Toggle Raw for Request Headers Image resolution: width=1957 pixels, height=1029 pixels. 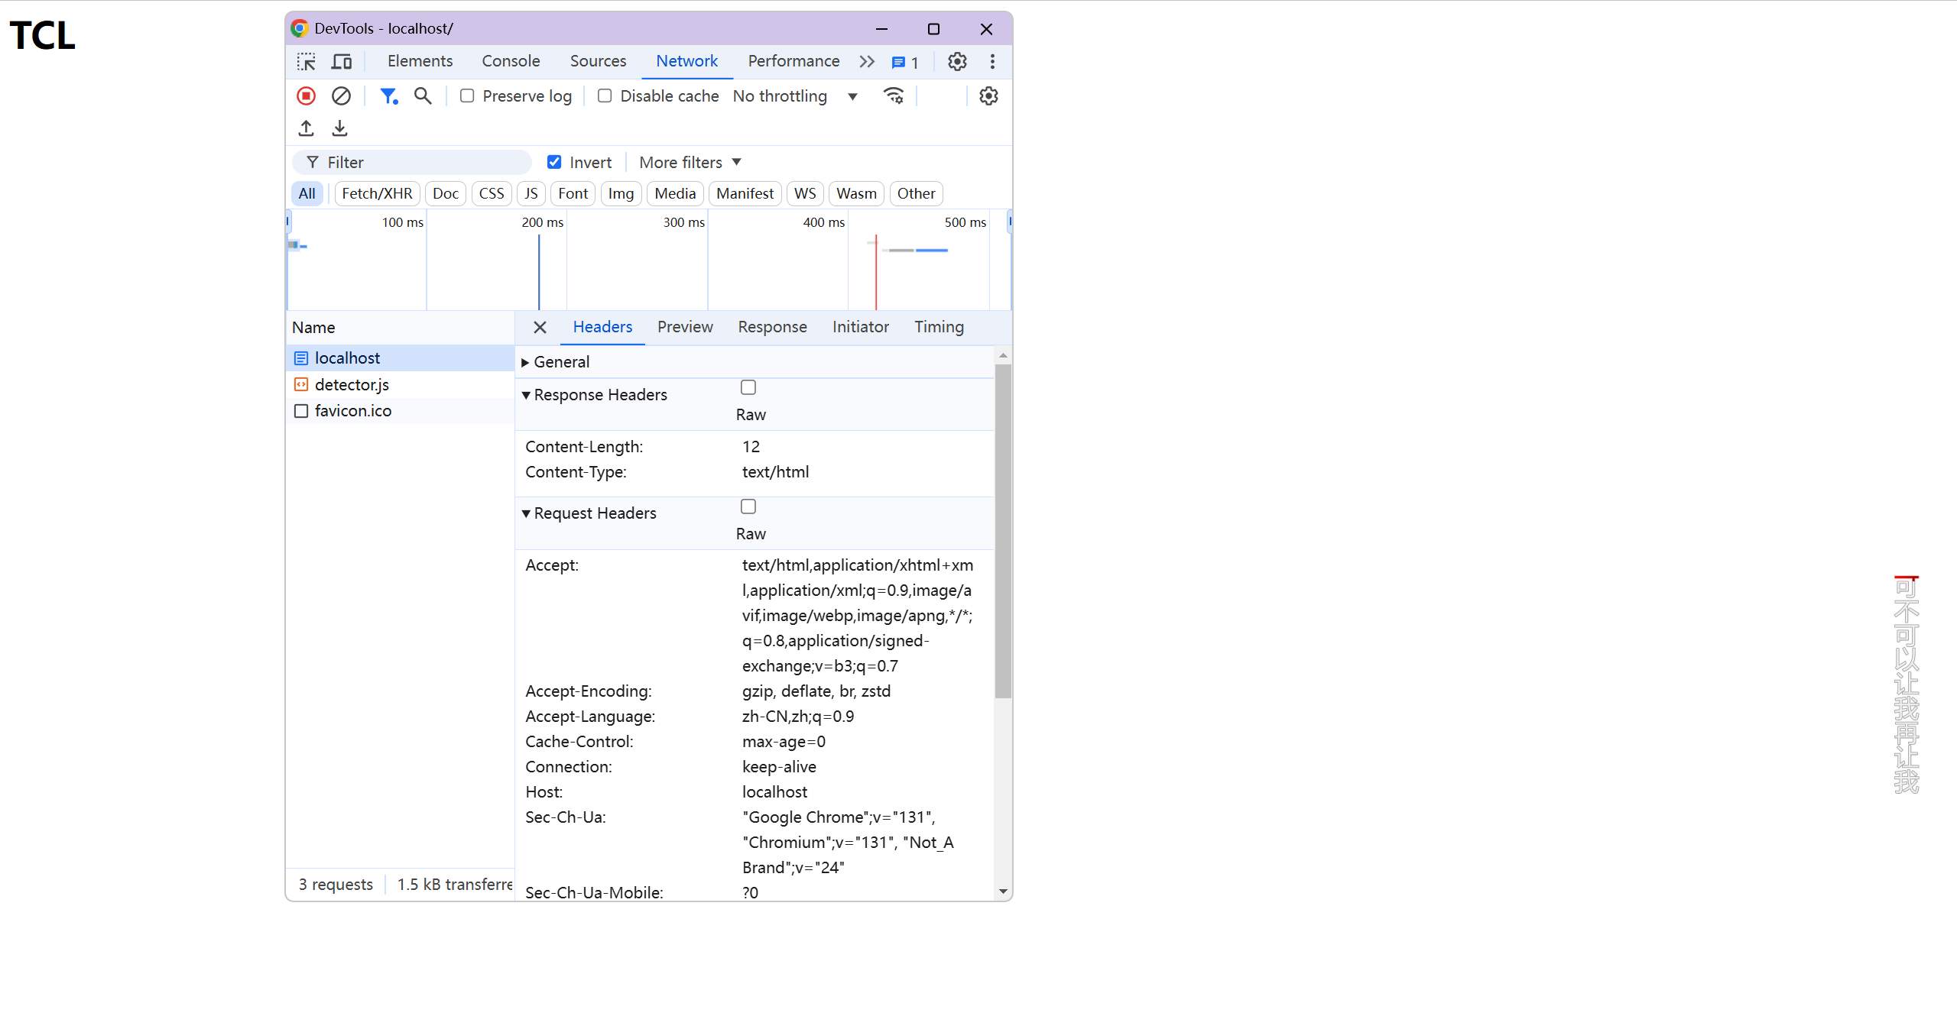tap(748, 507)
